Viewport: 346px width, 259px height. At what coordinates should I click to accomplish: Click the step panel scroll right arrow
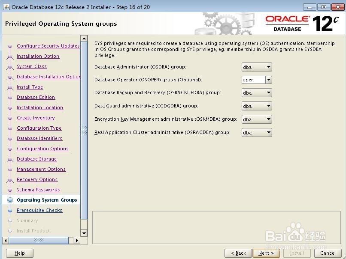click(x=76, y=240)
